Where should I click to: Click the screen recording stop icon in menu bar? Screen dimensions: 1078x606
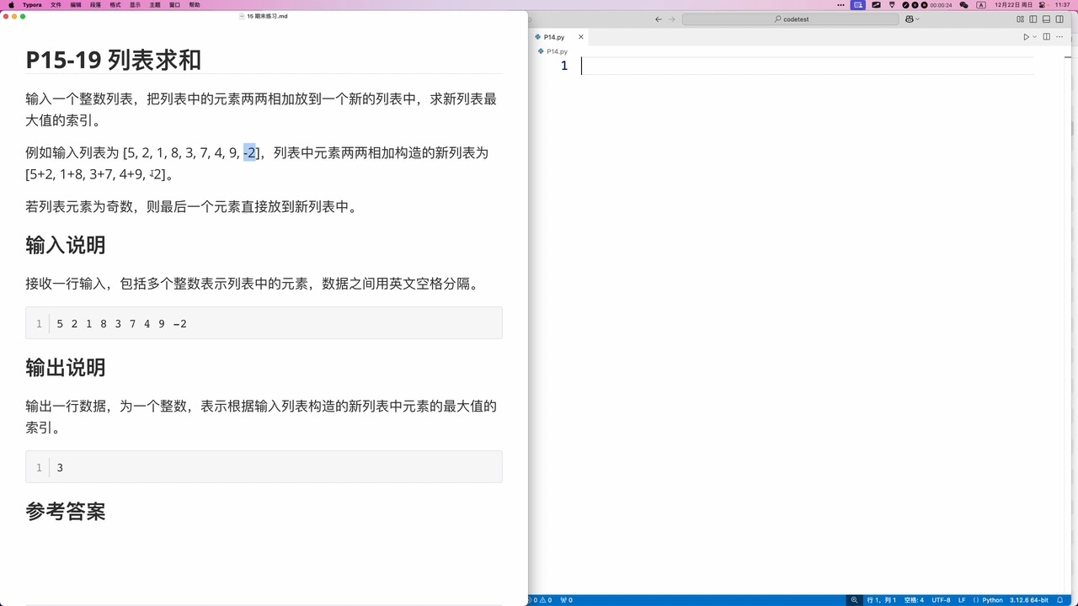pyautogui.click(x=923, y=5)
